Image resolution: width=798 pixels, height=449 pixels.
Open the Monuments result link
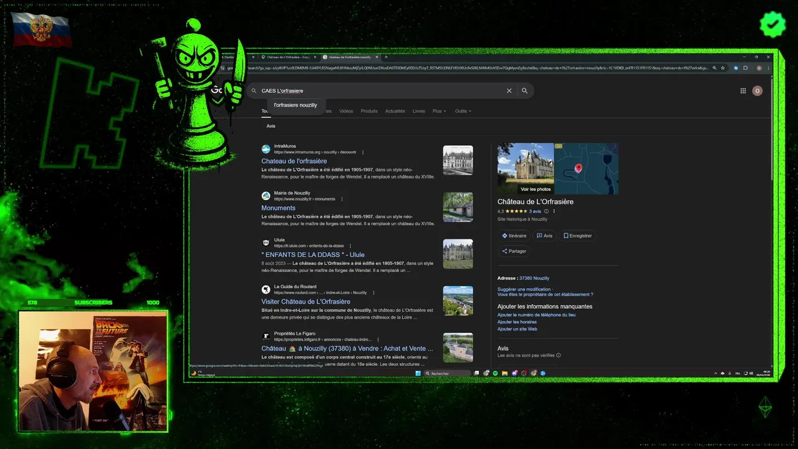(278, 208)
